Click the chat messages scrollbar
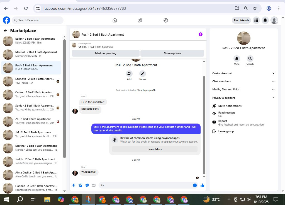The width and height of the screenshot is (285, 205). (x=204, y=125)
